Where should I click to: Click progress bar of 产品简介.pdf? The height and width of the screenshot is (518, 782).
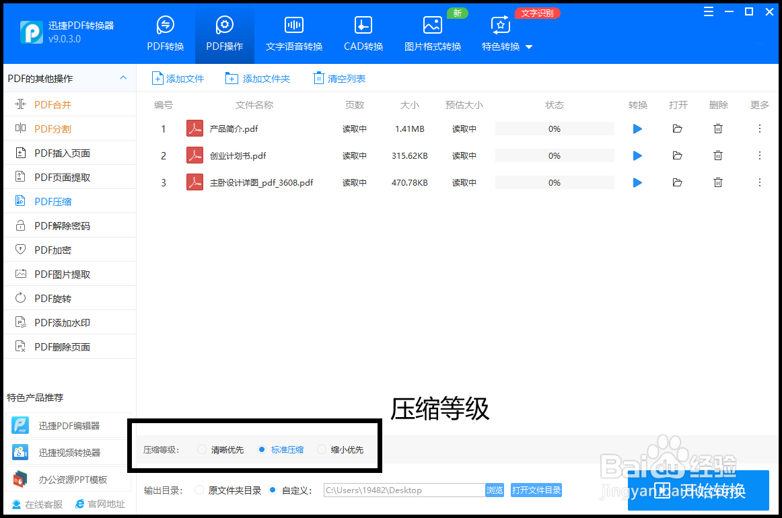(555, 128)
